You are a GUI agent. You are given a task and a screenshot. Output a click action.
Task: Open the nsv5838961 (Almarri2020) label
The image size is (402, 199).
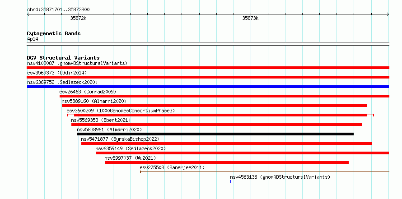coord(109,130)
